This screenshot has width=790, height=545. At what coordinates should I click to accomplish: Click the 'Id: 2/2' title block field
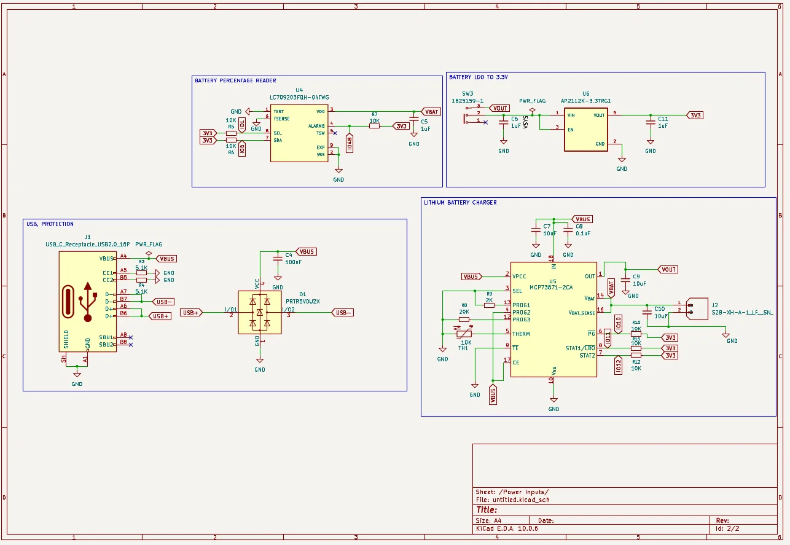pyautogui.click(x=727, y=528)
